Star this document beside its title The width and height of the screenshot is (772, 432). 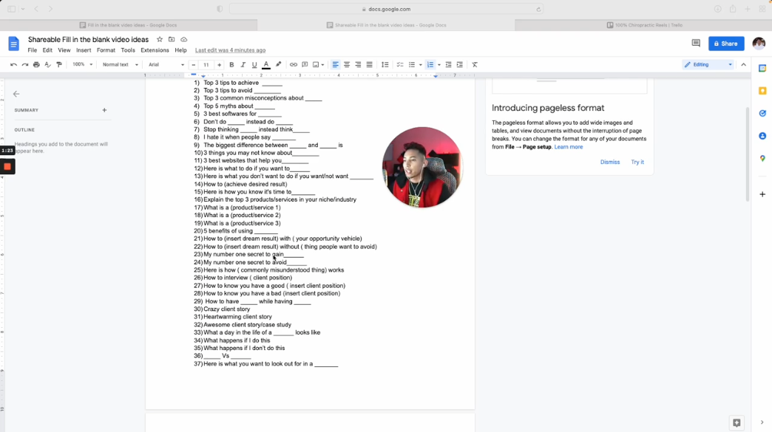(x=160, y=40)
